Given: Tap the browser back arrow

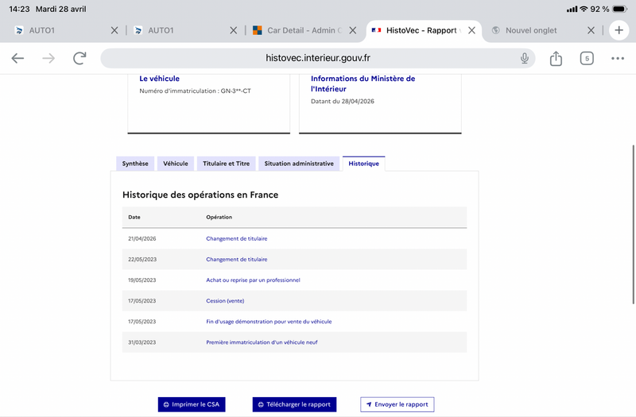Looking at the screenshot, I should pos(17,58).
